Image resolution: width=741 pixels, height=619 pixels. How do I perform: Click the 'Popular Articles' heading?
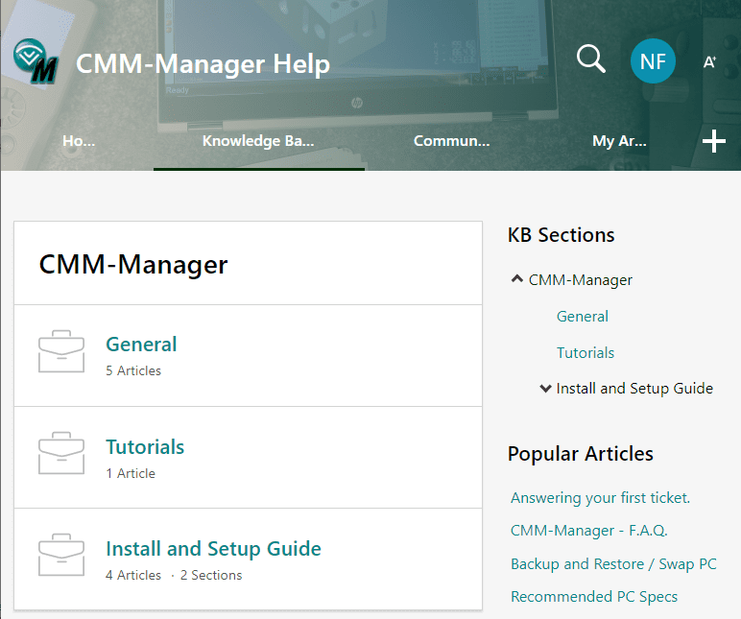point(581,454)
